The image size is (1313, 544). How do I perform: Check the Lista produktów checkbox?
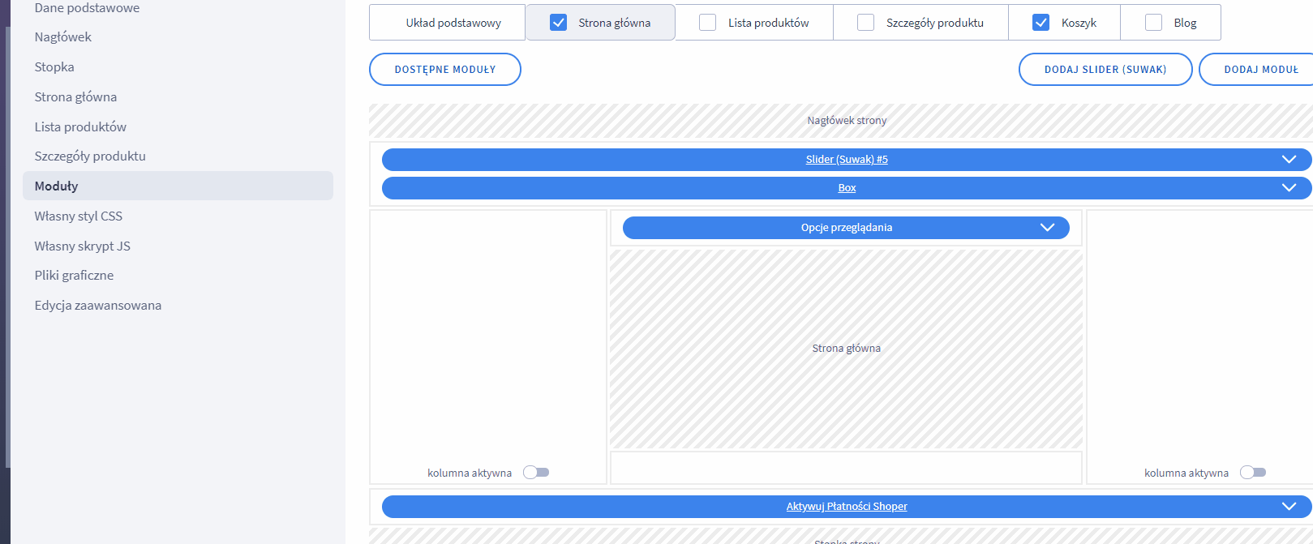(x=708, y=23)
